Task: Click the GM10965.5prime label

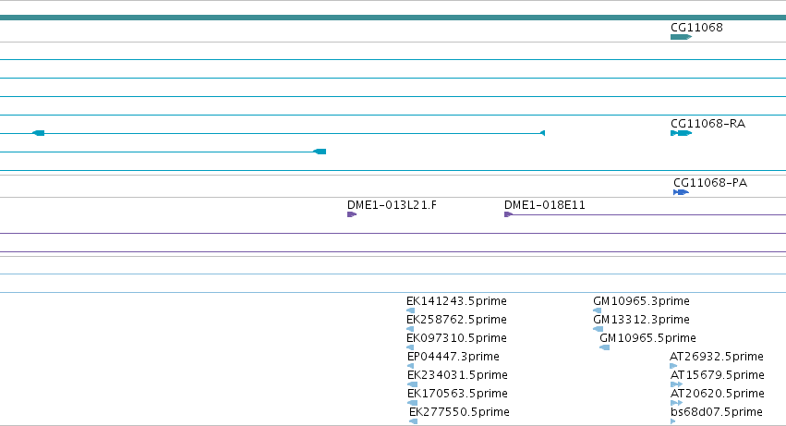Action: tap(648, 338)
